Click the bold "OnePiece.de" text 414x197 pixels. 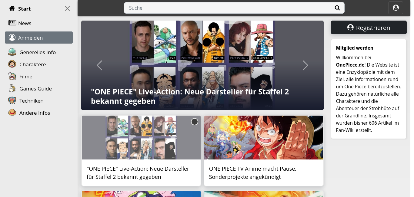(x=350, y=65)
